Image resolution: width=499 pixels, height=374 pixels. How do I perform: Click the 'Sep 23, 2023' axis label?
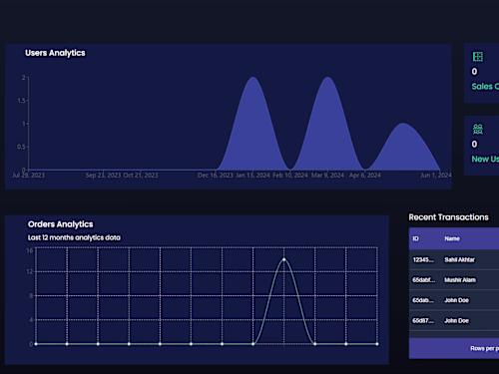point(103,176)
